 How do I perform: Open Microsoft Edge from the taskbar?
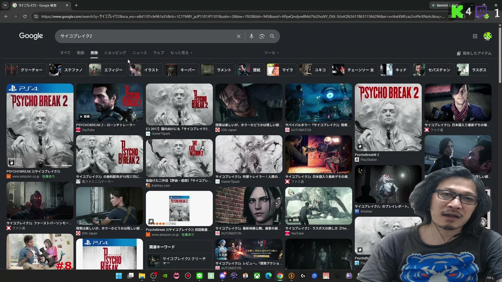tap(268, 276)
